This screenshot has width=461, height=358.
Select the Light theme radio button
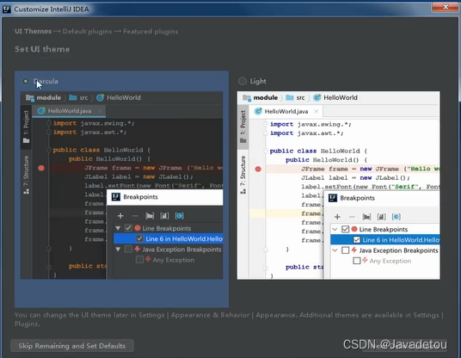click(x=243, y=81)
